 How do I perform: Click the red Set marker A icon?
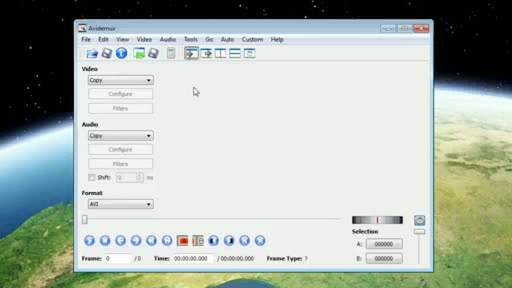(x=183, y=241)
